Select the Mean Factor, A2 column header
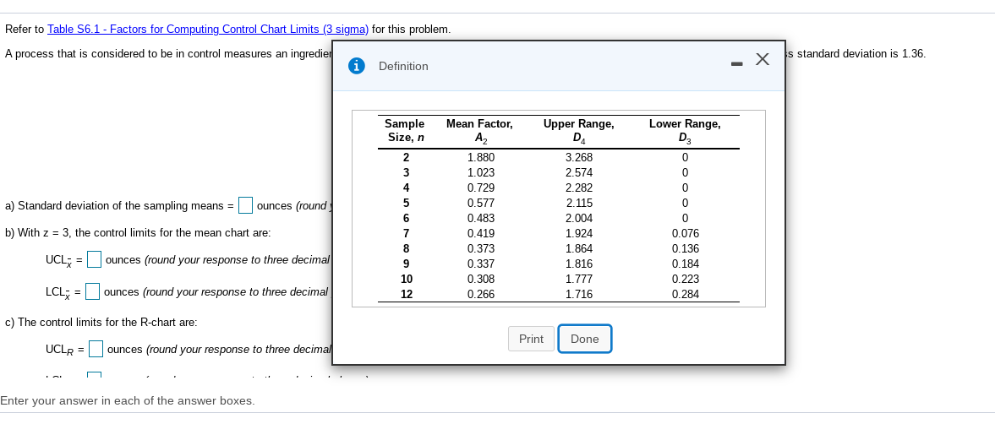Image resolution: width=995 pixels, height=424 pixels. pyautogui.click(x=479, y=131)
